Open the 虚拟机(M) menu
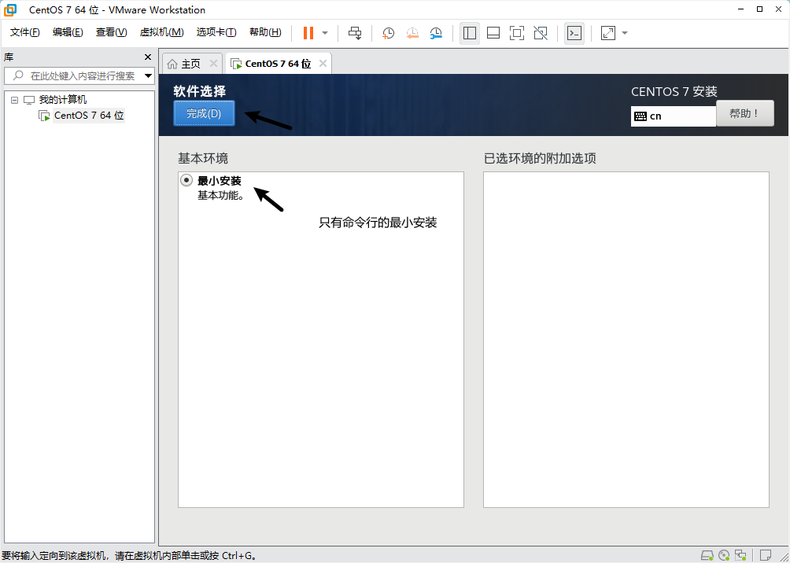This screenshot has height=563, width=790. click(x=162, y=33)
